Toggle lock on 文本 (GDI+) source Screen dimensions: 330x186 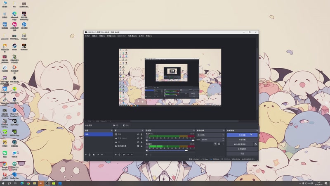click(141, 138)
